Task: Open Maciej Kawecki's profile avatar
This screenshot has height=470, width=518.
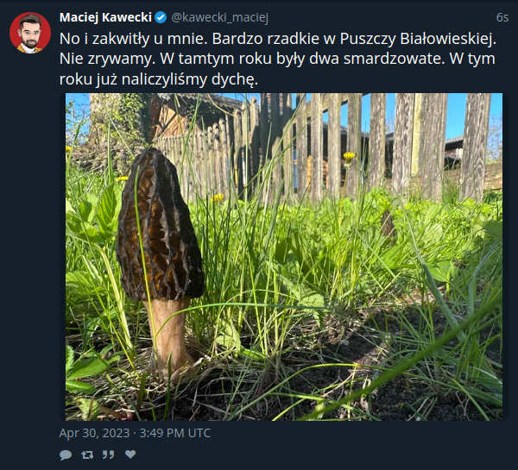Action: pos(30,33)
